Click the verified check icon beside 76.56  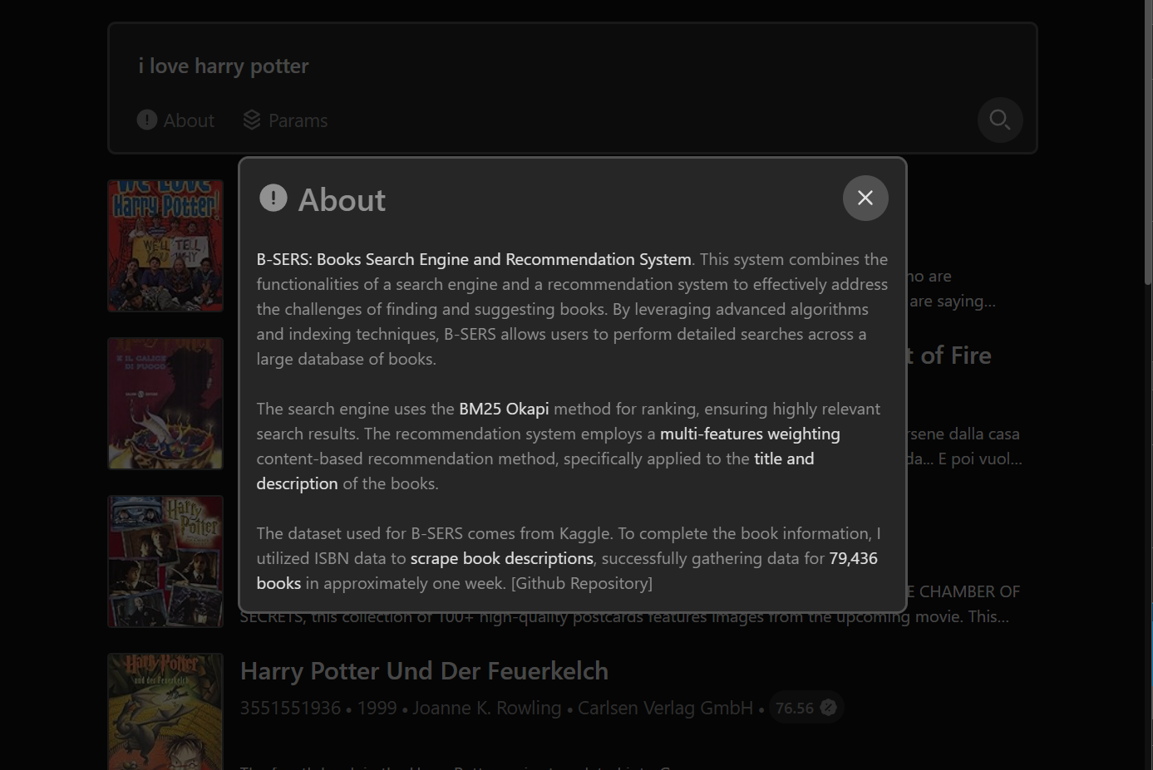pos(829,708)
